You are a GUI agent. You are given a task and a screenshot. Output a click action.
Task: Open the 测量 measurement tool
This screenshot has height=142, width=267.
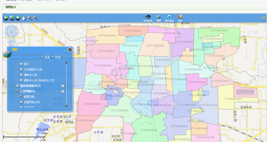[180, 18]
